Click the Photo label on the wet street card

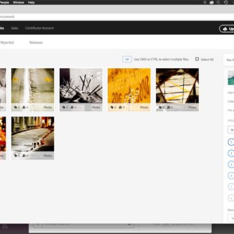point(48,155)
